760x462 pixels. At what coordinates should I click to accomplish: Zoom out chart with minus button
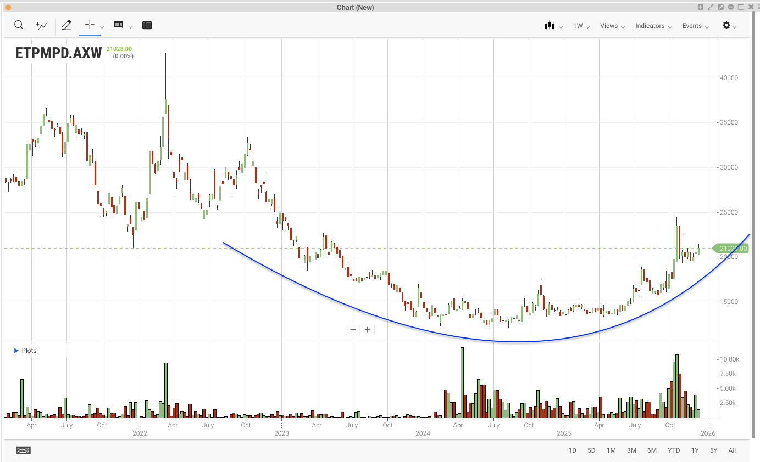tap(353, 330)
